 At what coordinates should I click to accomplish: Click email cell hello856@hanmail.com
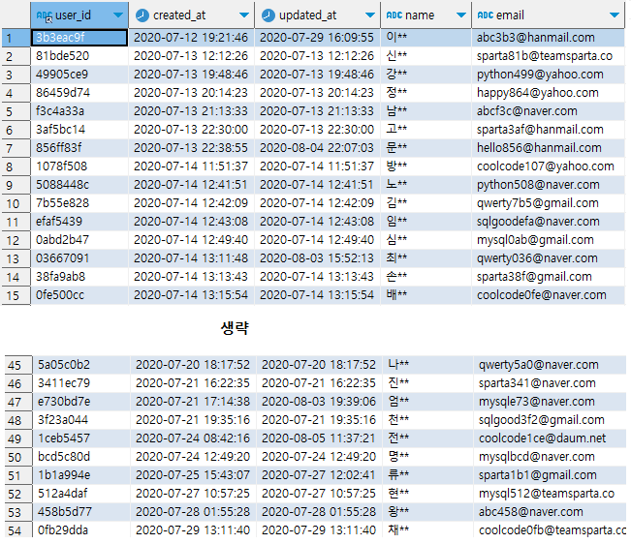(x=548, y=148)
